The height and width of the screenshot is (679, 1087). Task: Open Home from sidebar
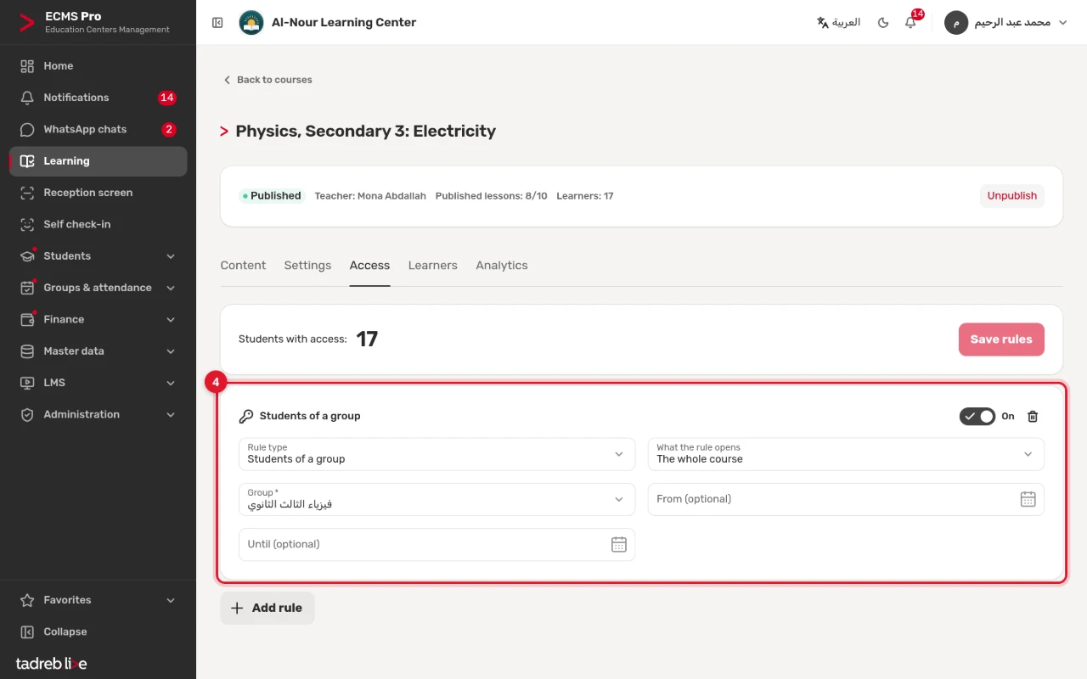click(x=98, y=66)
